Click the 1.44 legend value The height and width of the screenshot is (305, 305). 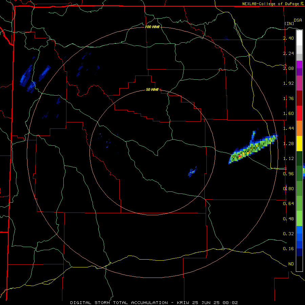pos(288,128)
